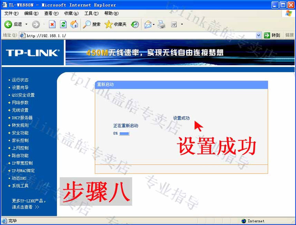Screen dimensions: 296x225
Task: Open QSS安全设置 page
Action: pyautogui.click(x=23, y=95)
